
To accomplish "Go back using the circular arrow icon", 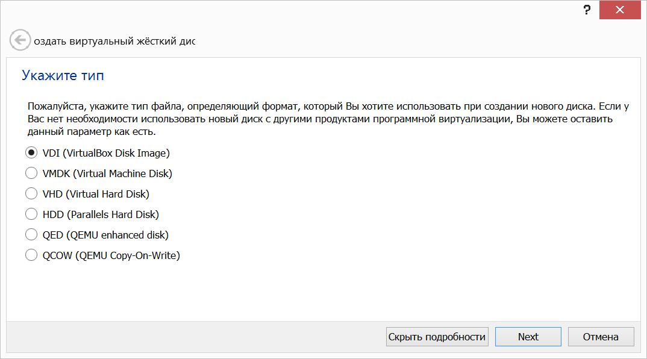I will 20,40.
